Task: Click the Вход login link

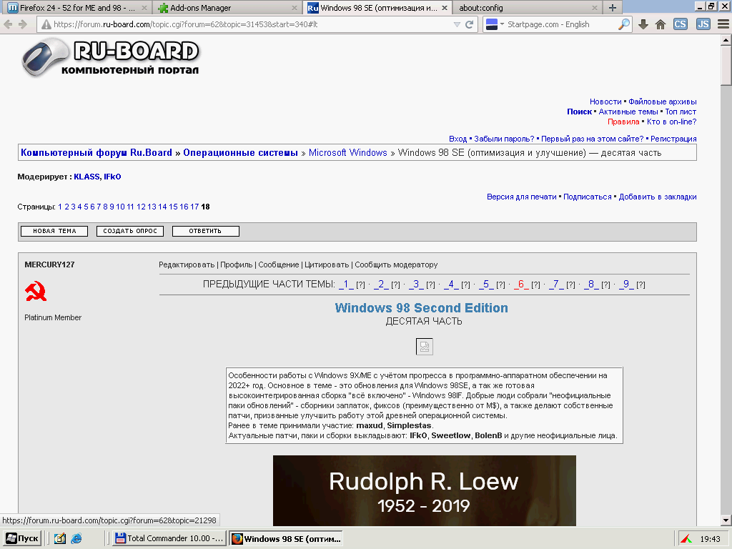Action: (x=457, y=139)
